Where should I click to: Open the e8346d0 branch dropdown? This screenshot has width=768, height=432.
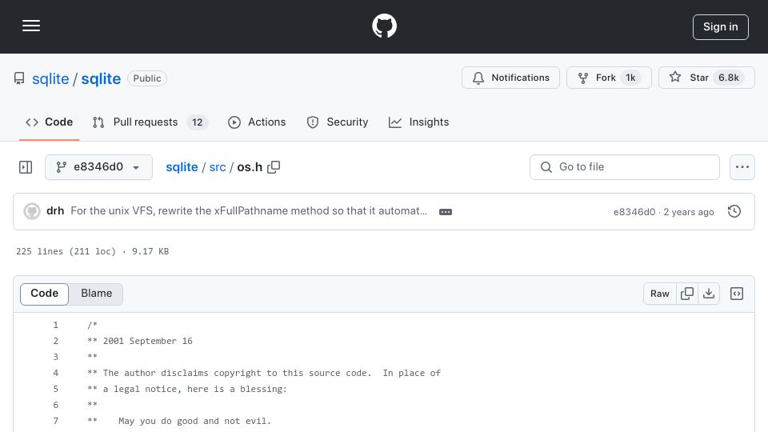pos(98,167)
